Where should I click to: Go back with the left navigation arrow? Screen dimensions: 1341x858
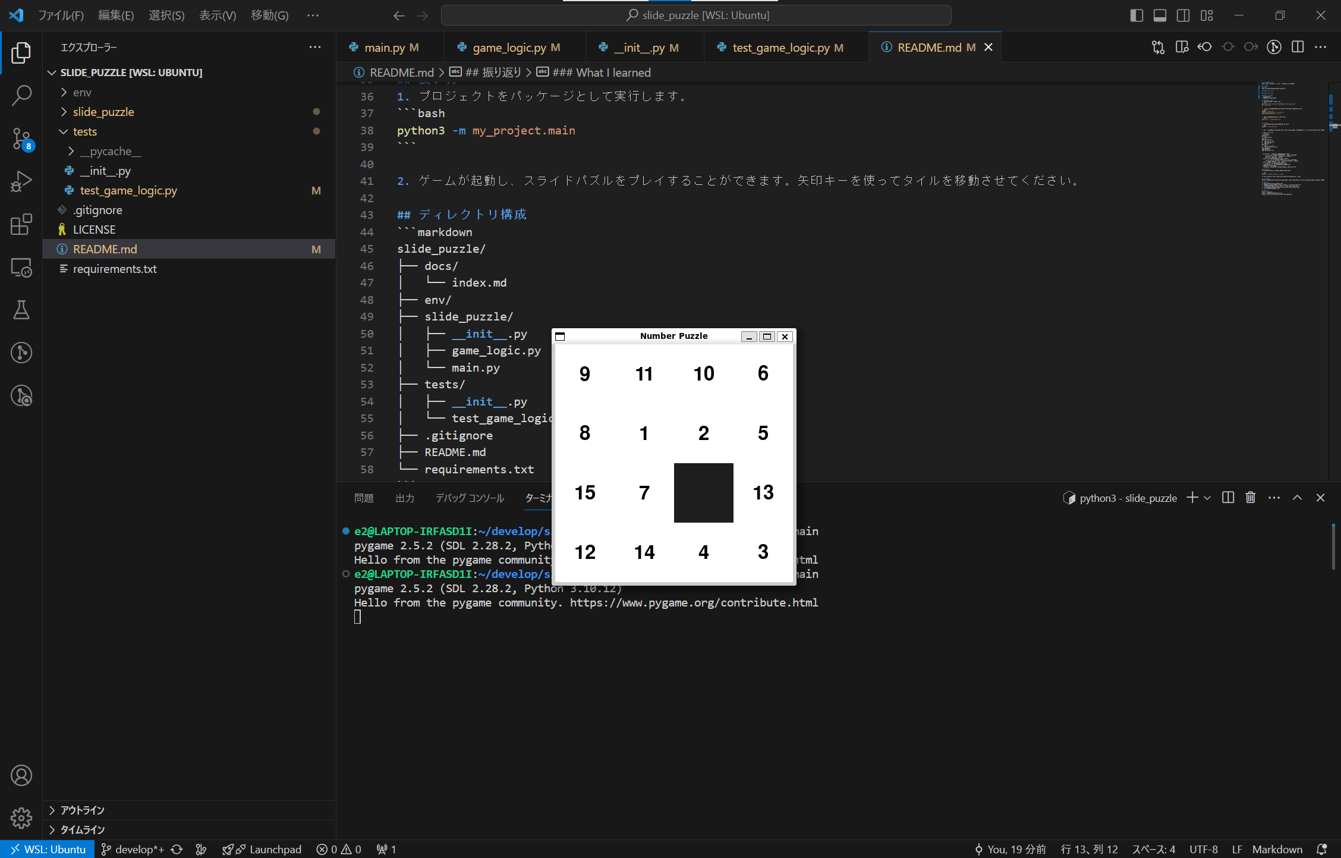(399, 15)
